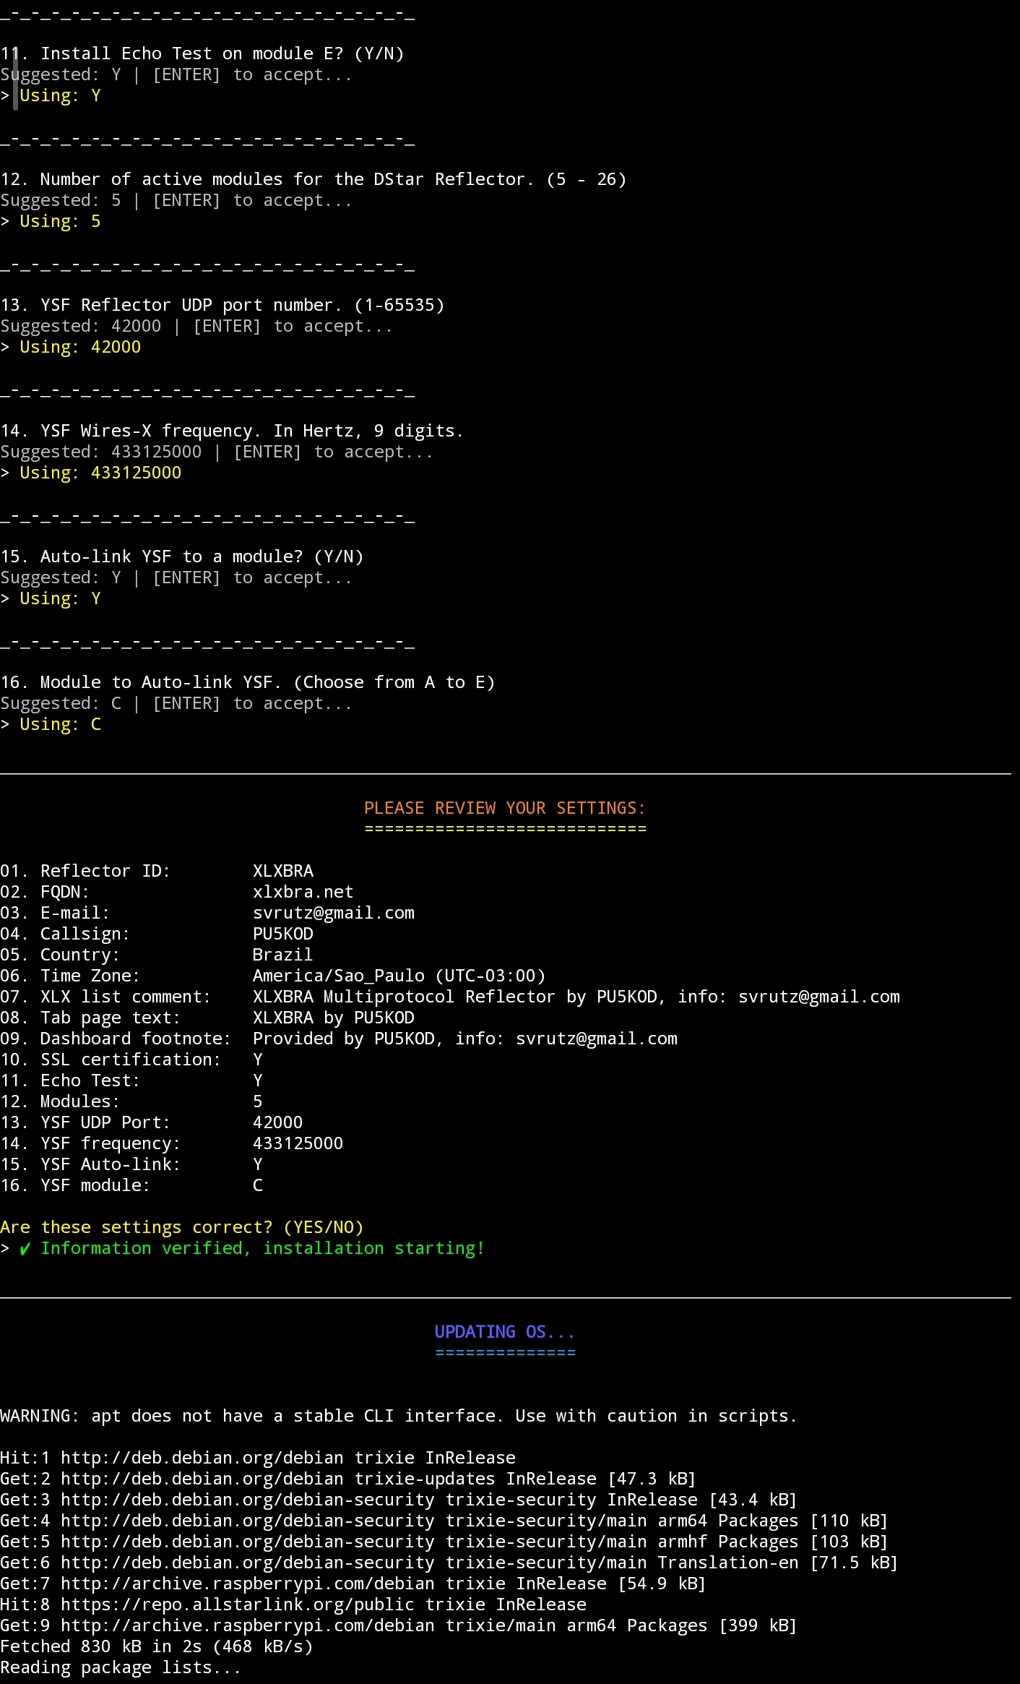Click the 'Using: 42000' answer line
The width and height of the screenshot is (1020, 1684).
[x=79, y=347]
